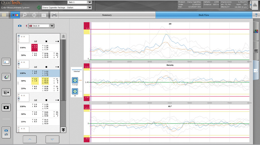Screen dimensions: 260x145
Task: Click the ΔL* chart title
Action: [170, 106]
